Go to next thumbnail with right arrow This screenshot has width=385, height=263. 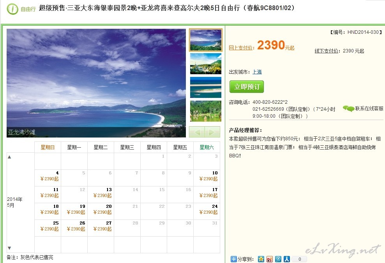tap(212, 132)
